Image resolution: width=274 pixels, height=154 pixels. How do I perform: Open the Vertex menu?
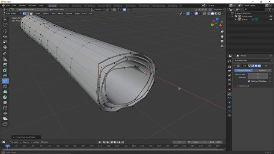69,13
